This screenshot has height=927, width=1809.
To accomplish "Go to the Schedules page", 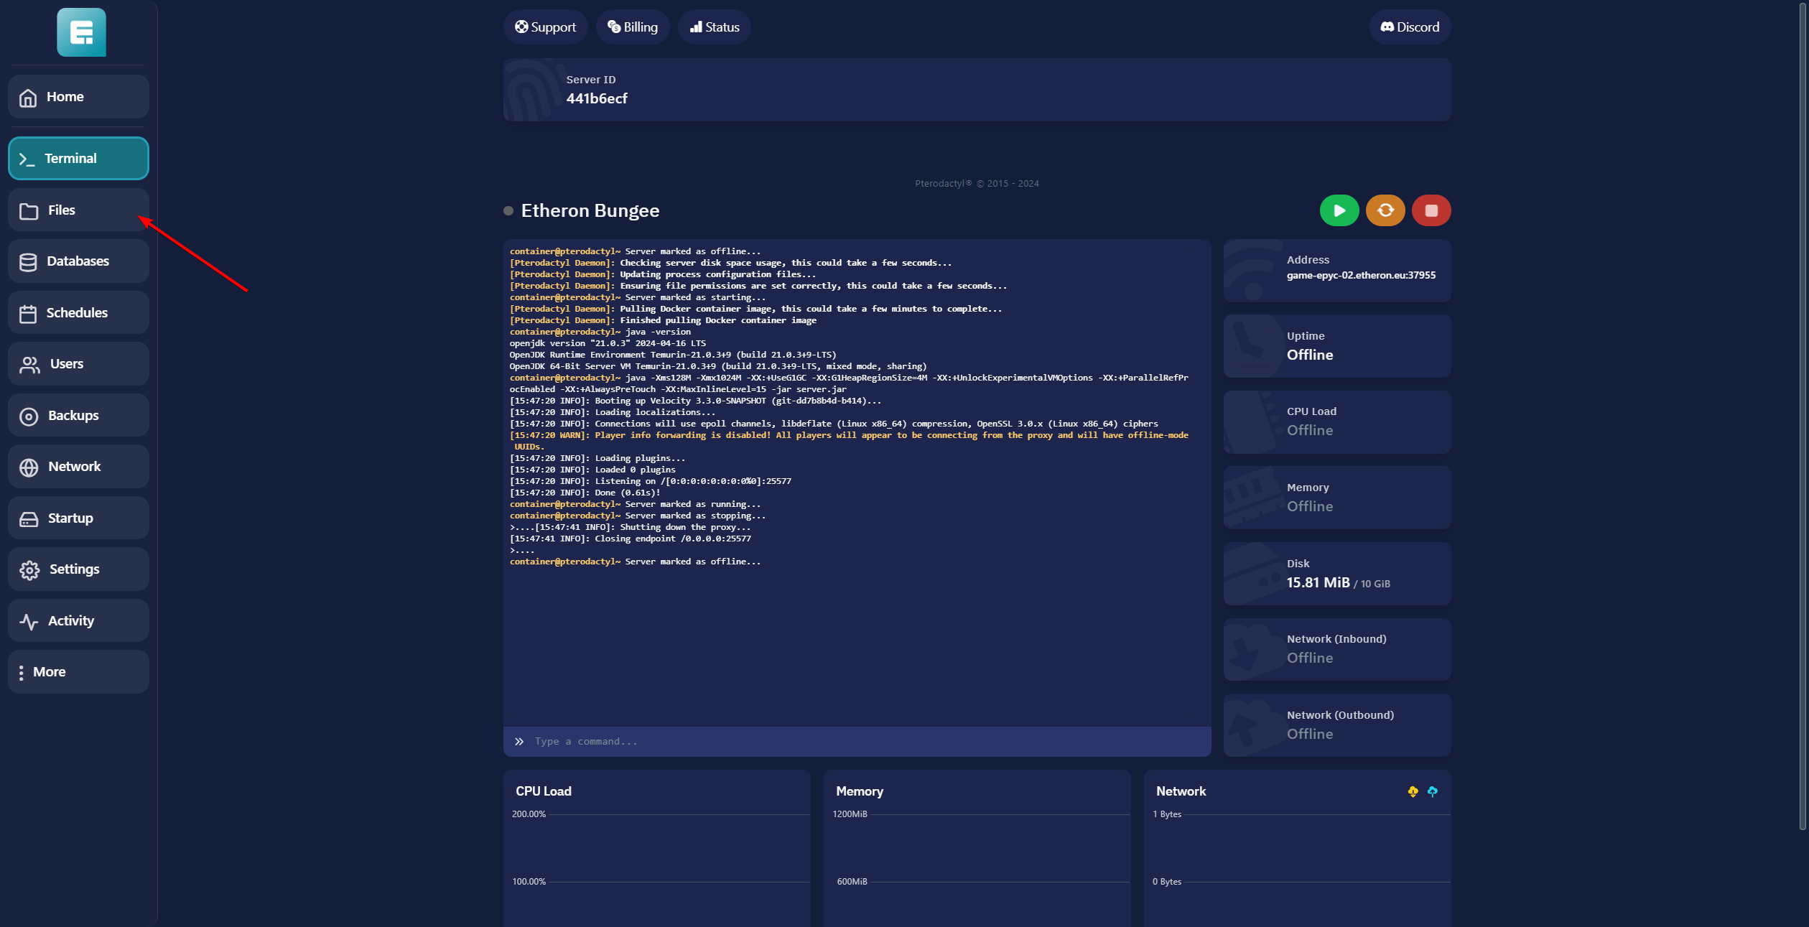I will (x=78, y=313).
